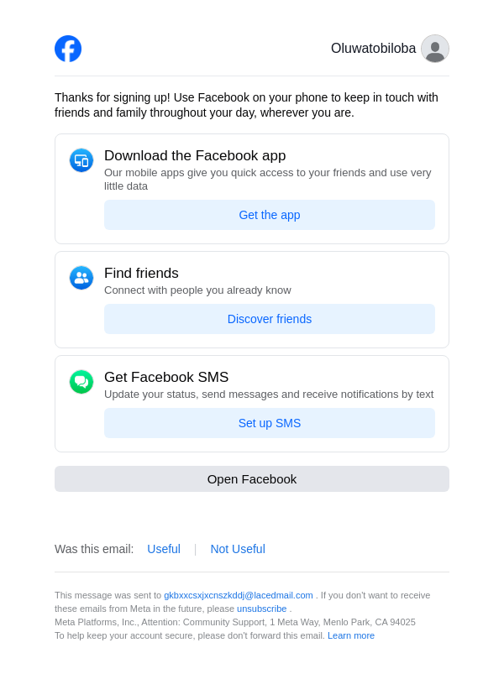Click the Get Facebook SMS heading
Screen dimensions: 504x674
[166, 378]
